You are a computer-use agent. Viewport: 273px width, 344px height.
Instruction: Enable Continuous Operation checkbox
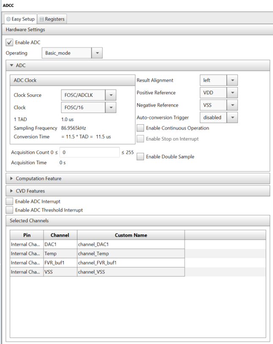pyautogui.click(x=140, y=128)
